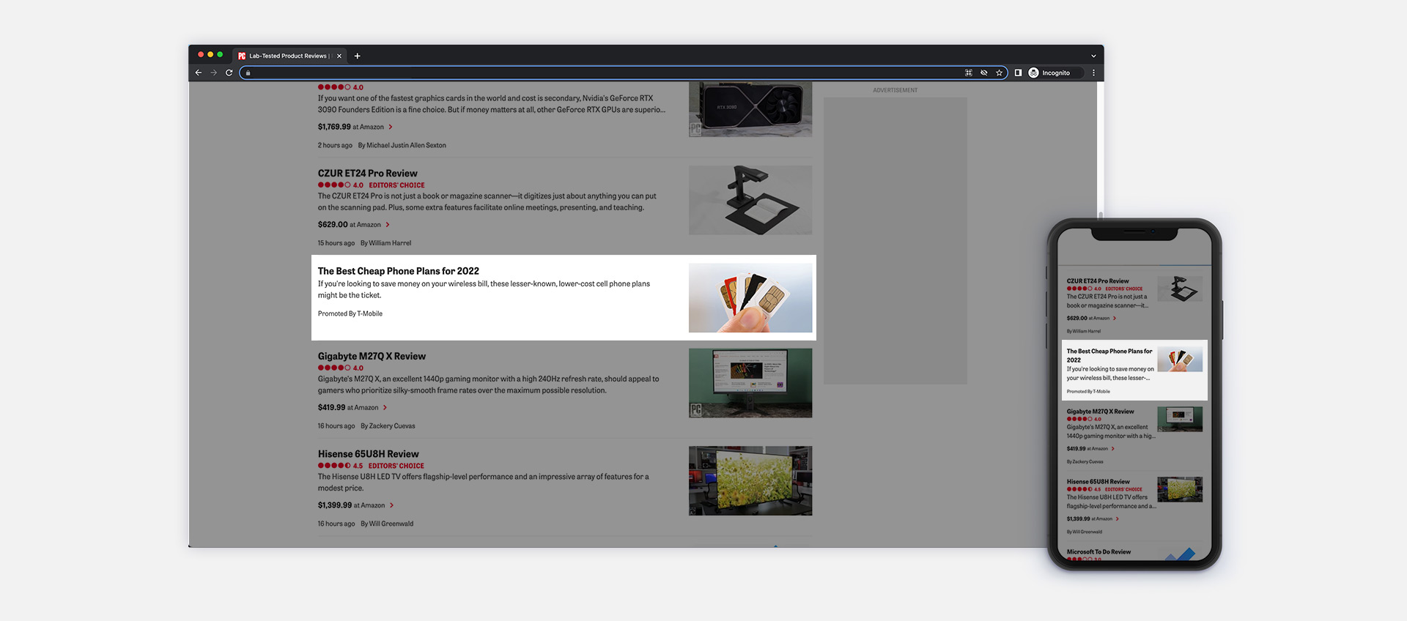Click the $1,769.99 at Amazon price link
This screenshot has height=621, width=1407.
[351, 127]
